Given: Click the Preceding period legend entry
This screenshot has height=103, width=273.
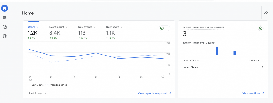Looking at the screenshot, I should [56, 85].
